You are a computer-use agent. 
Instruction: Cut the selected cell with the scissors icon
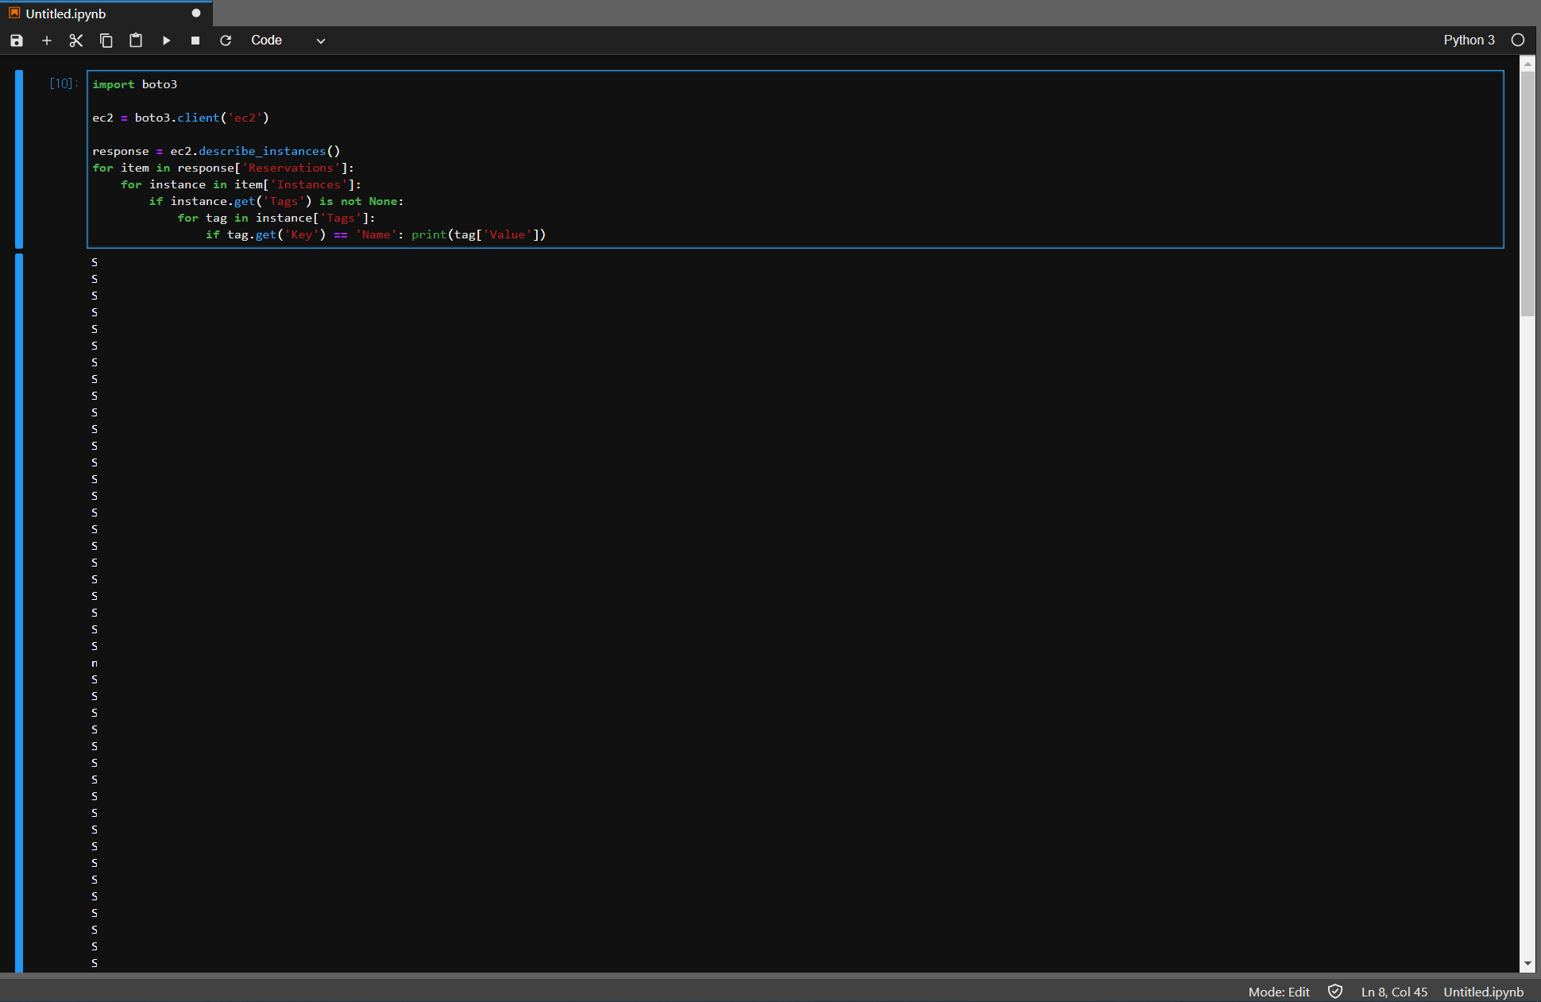[76, 41]
